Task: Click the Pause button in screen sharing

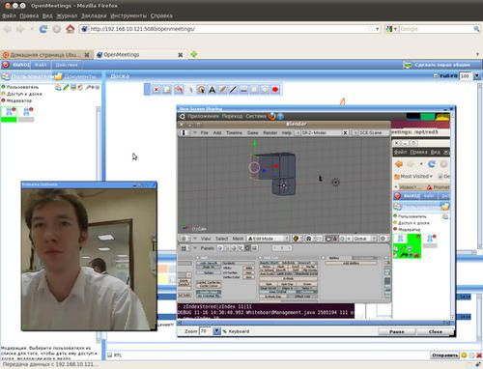Action: click(397, 331)
